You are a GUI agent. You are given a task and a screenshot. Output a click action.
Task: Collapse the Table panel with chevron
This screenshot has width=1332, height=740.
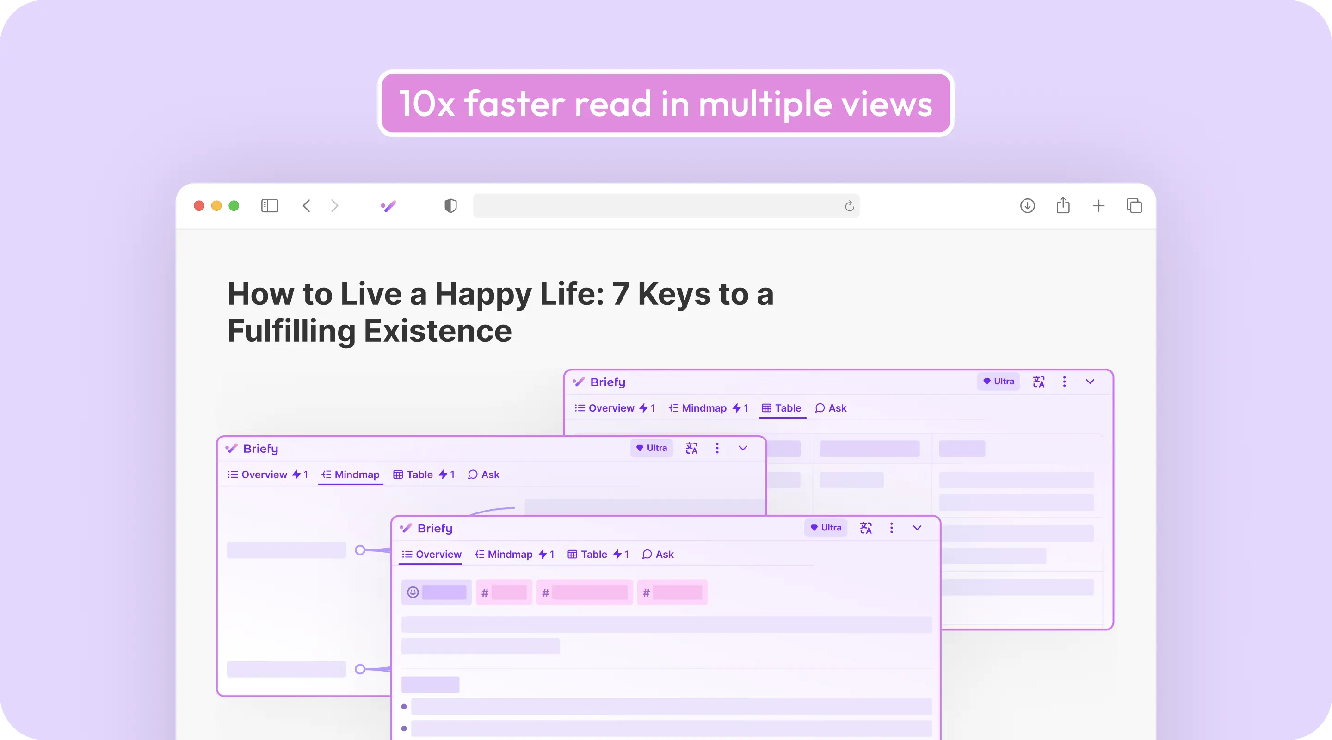click(1090, 382)
